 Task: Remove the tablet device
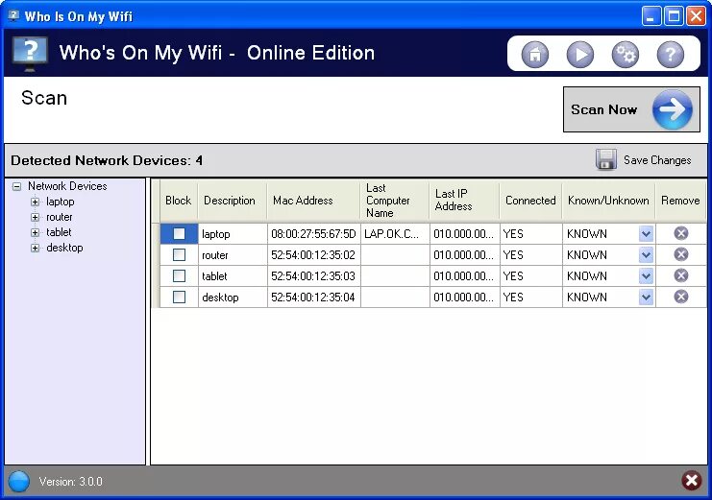point(680,275)
